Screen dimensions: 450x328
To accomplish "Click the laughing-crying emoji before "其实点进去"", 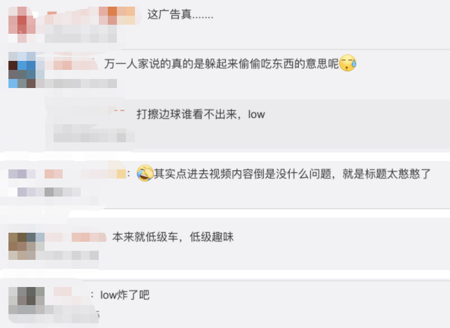I will pos(145,173).
